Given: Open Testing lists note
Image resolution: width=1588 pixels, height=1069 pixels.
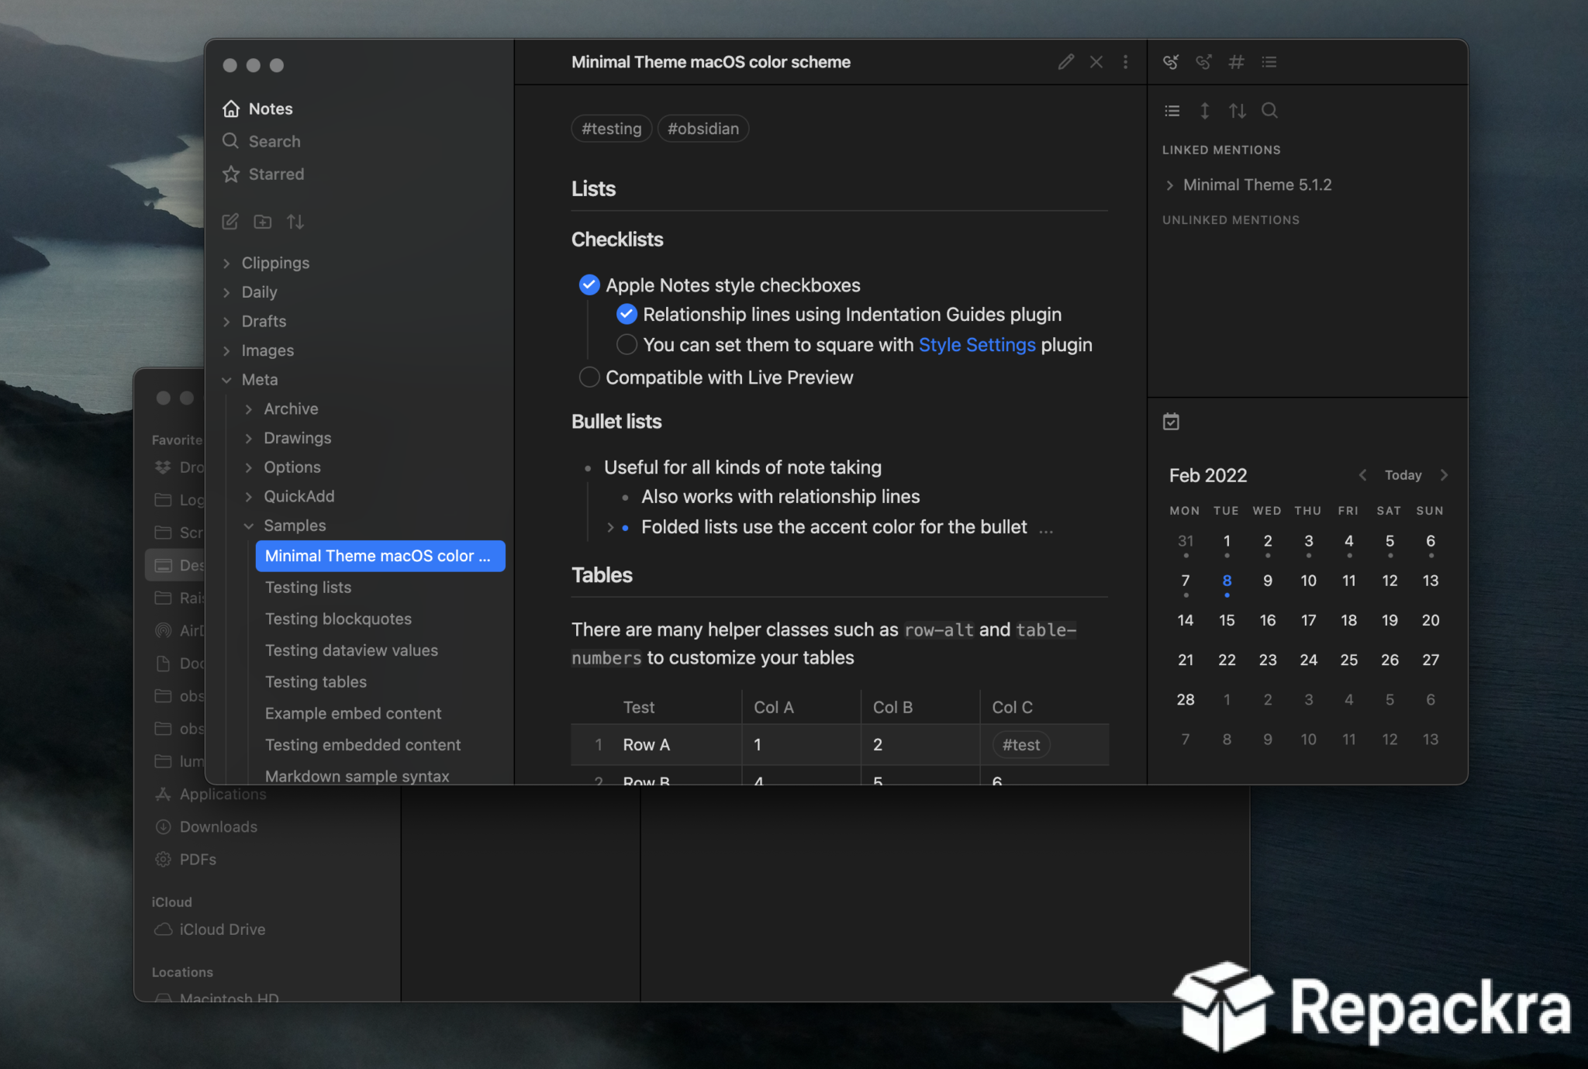Looking at the screenshot, I should pyautogui.click(x=308, y=588).
